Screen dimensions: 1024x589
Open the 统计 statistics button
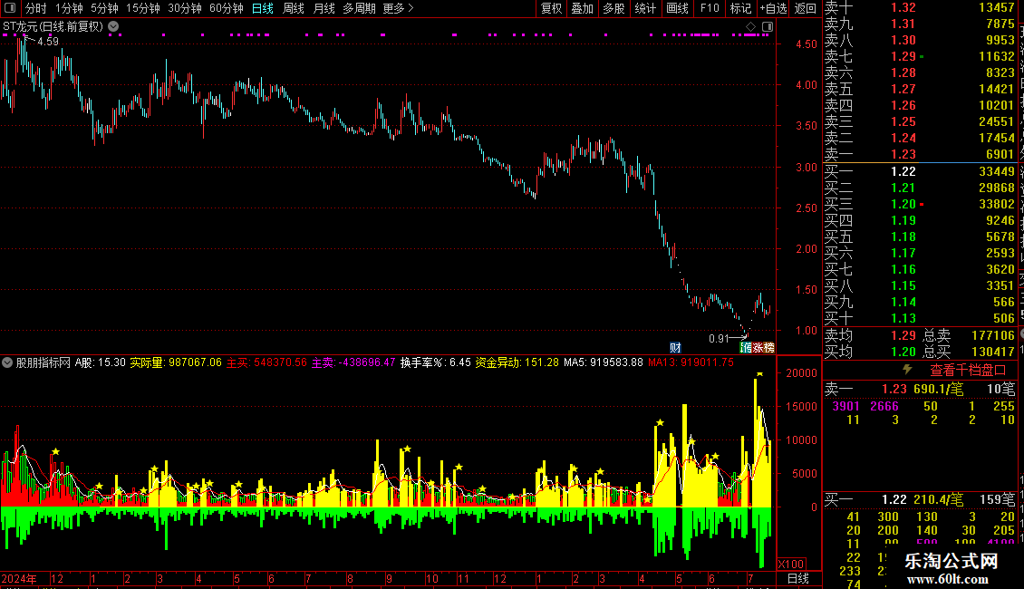pos(645,8)
